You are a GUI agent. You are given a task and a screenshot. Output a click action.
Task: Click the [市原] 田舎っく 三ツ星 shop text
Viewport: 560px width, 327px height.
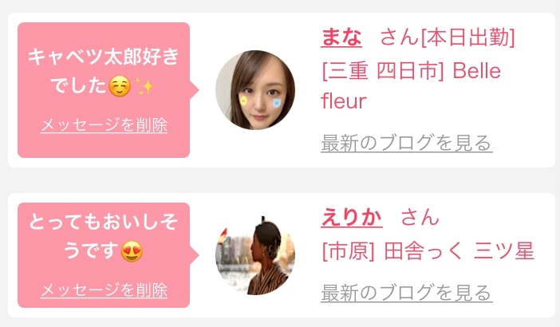tap(428, 251)
